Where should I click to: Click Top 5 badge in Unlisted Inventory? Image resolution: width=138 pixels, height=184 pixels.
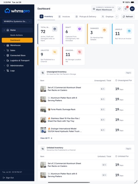(x=128, y=149)
